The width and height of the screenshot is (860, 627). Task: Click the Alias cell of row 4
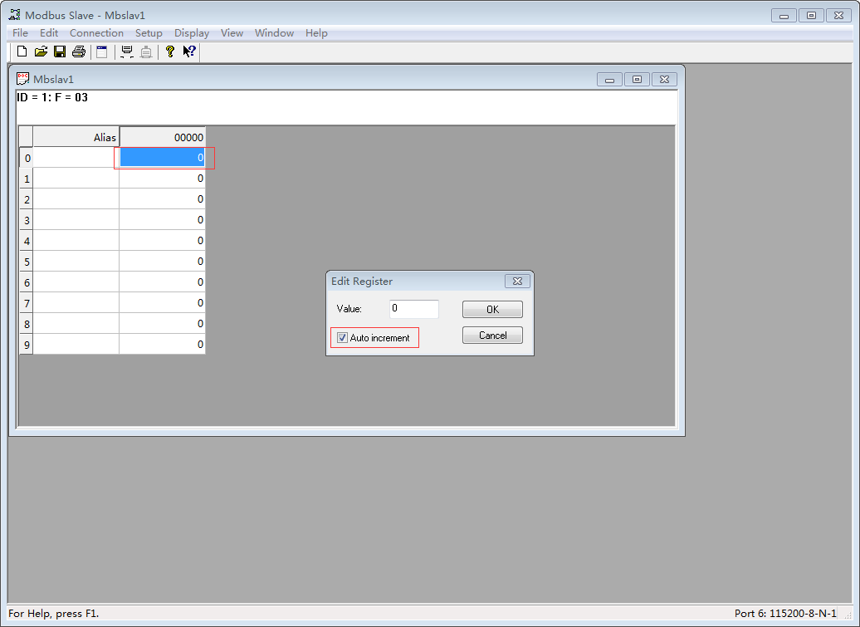click(x=76, y=241)
